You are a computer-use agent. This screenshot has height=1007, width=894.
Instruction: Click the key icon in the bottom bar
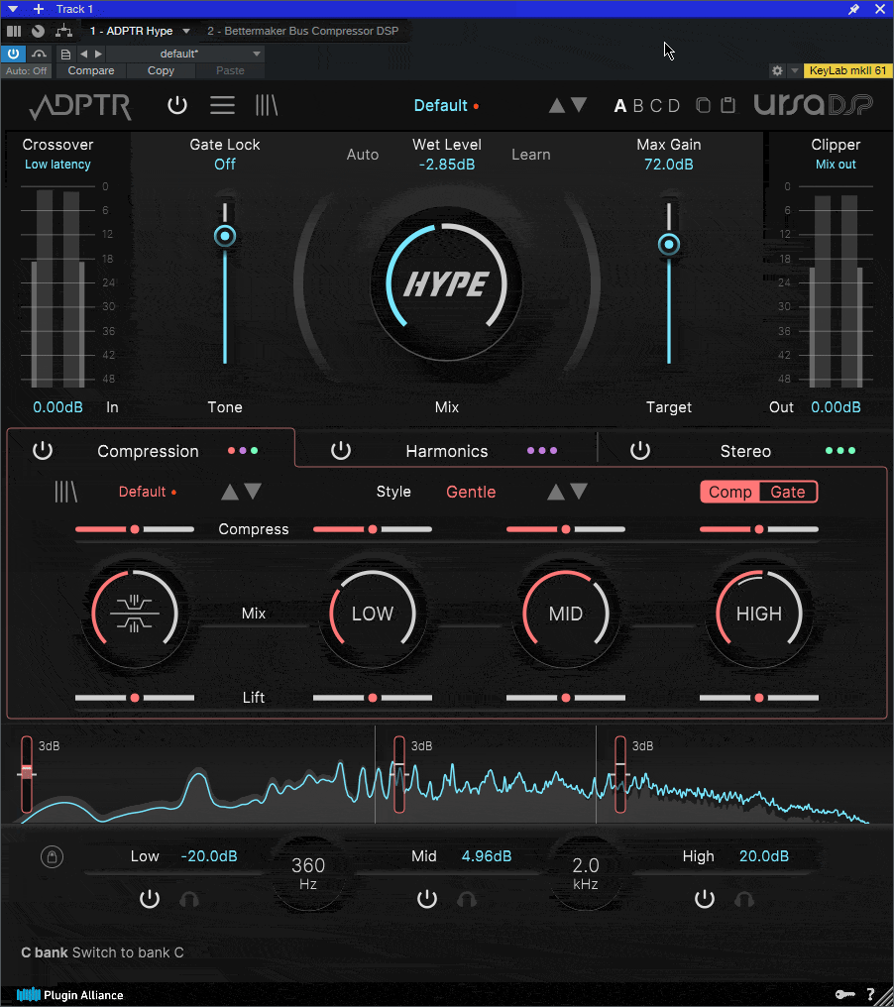(845, 995)
